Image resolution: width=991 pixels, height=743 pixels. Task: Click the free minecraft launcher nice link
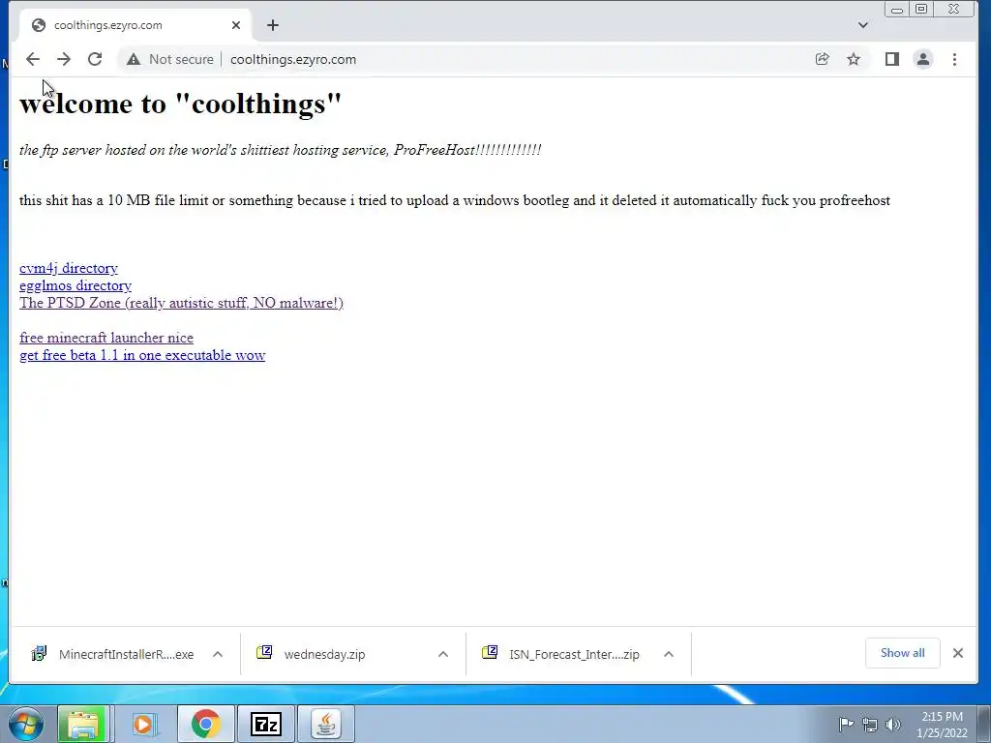[x=106, y=338]
